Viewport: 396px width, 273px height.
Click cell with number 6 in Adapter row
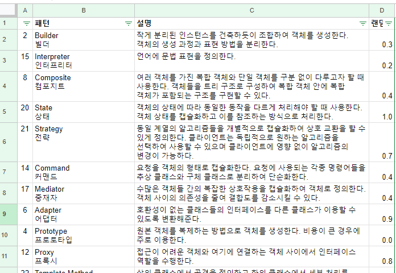[25, 214]
